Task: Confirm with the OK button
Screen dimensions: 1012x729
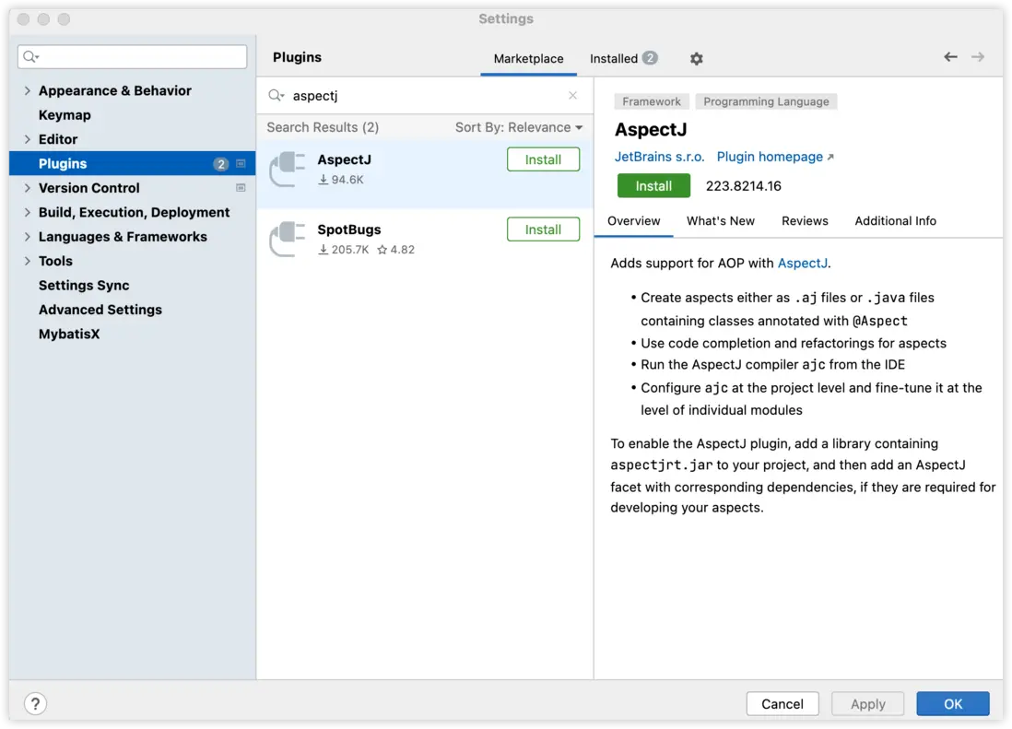Action: pos(953,703)
